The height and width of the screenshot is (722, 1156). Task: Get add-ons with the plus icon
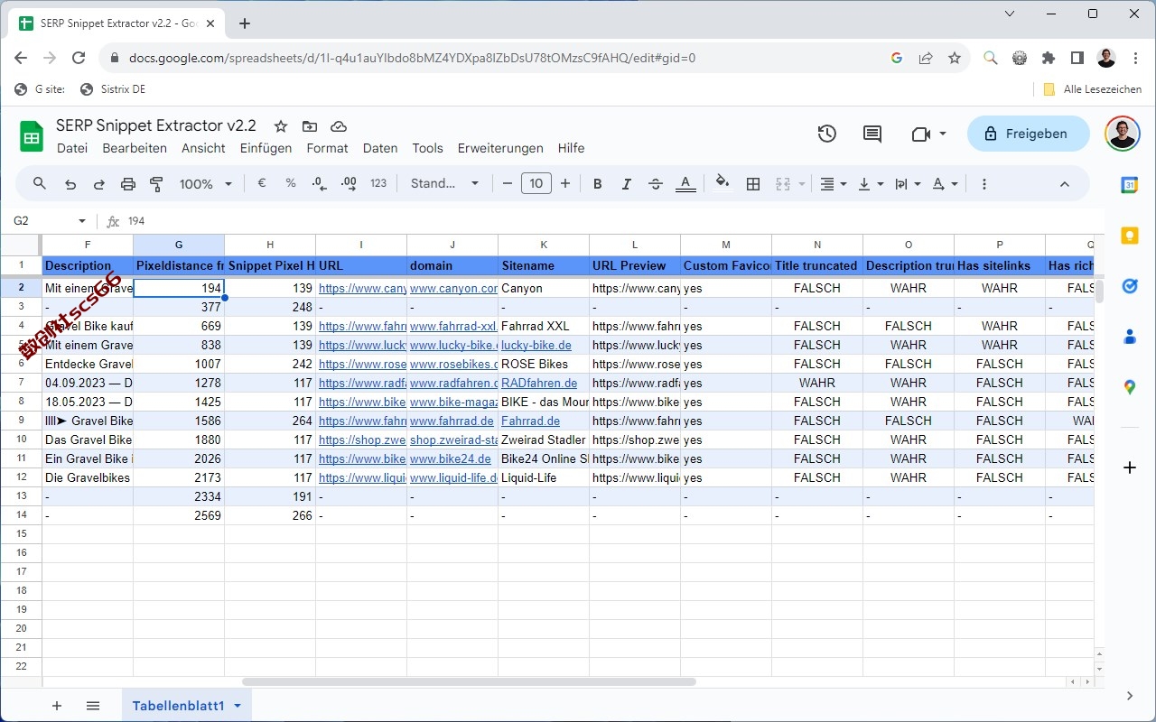[1129, 467]
